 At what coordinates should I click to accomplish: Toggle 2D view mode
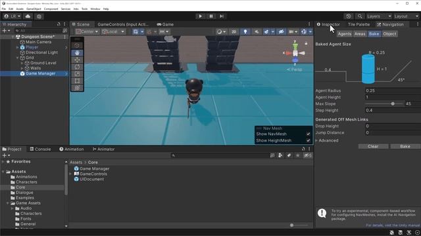pos(234,31)
